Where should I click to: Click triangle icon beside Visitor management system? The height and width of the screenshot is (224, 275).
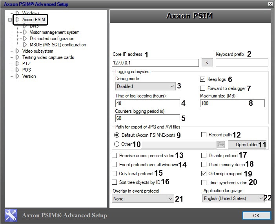(25, 32)
